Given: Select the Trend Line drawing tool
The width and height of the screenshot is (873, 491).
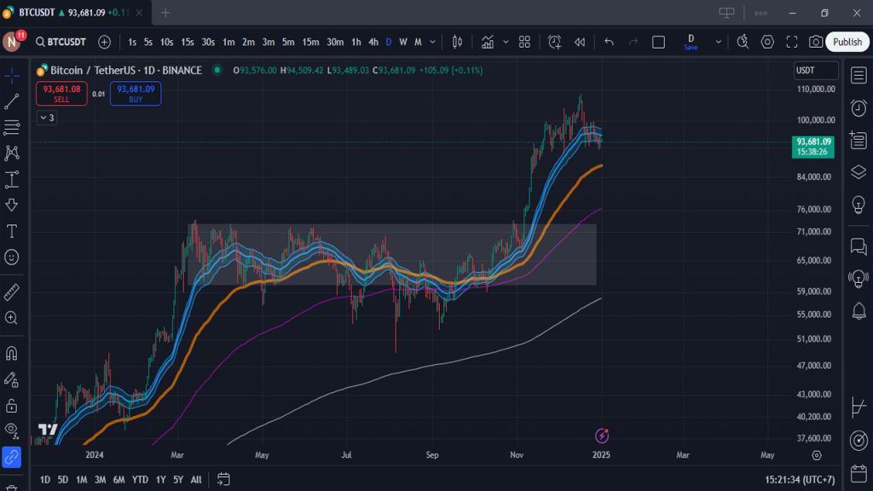Looking at the screenshot, I should click(x=11, y=101).
